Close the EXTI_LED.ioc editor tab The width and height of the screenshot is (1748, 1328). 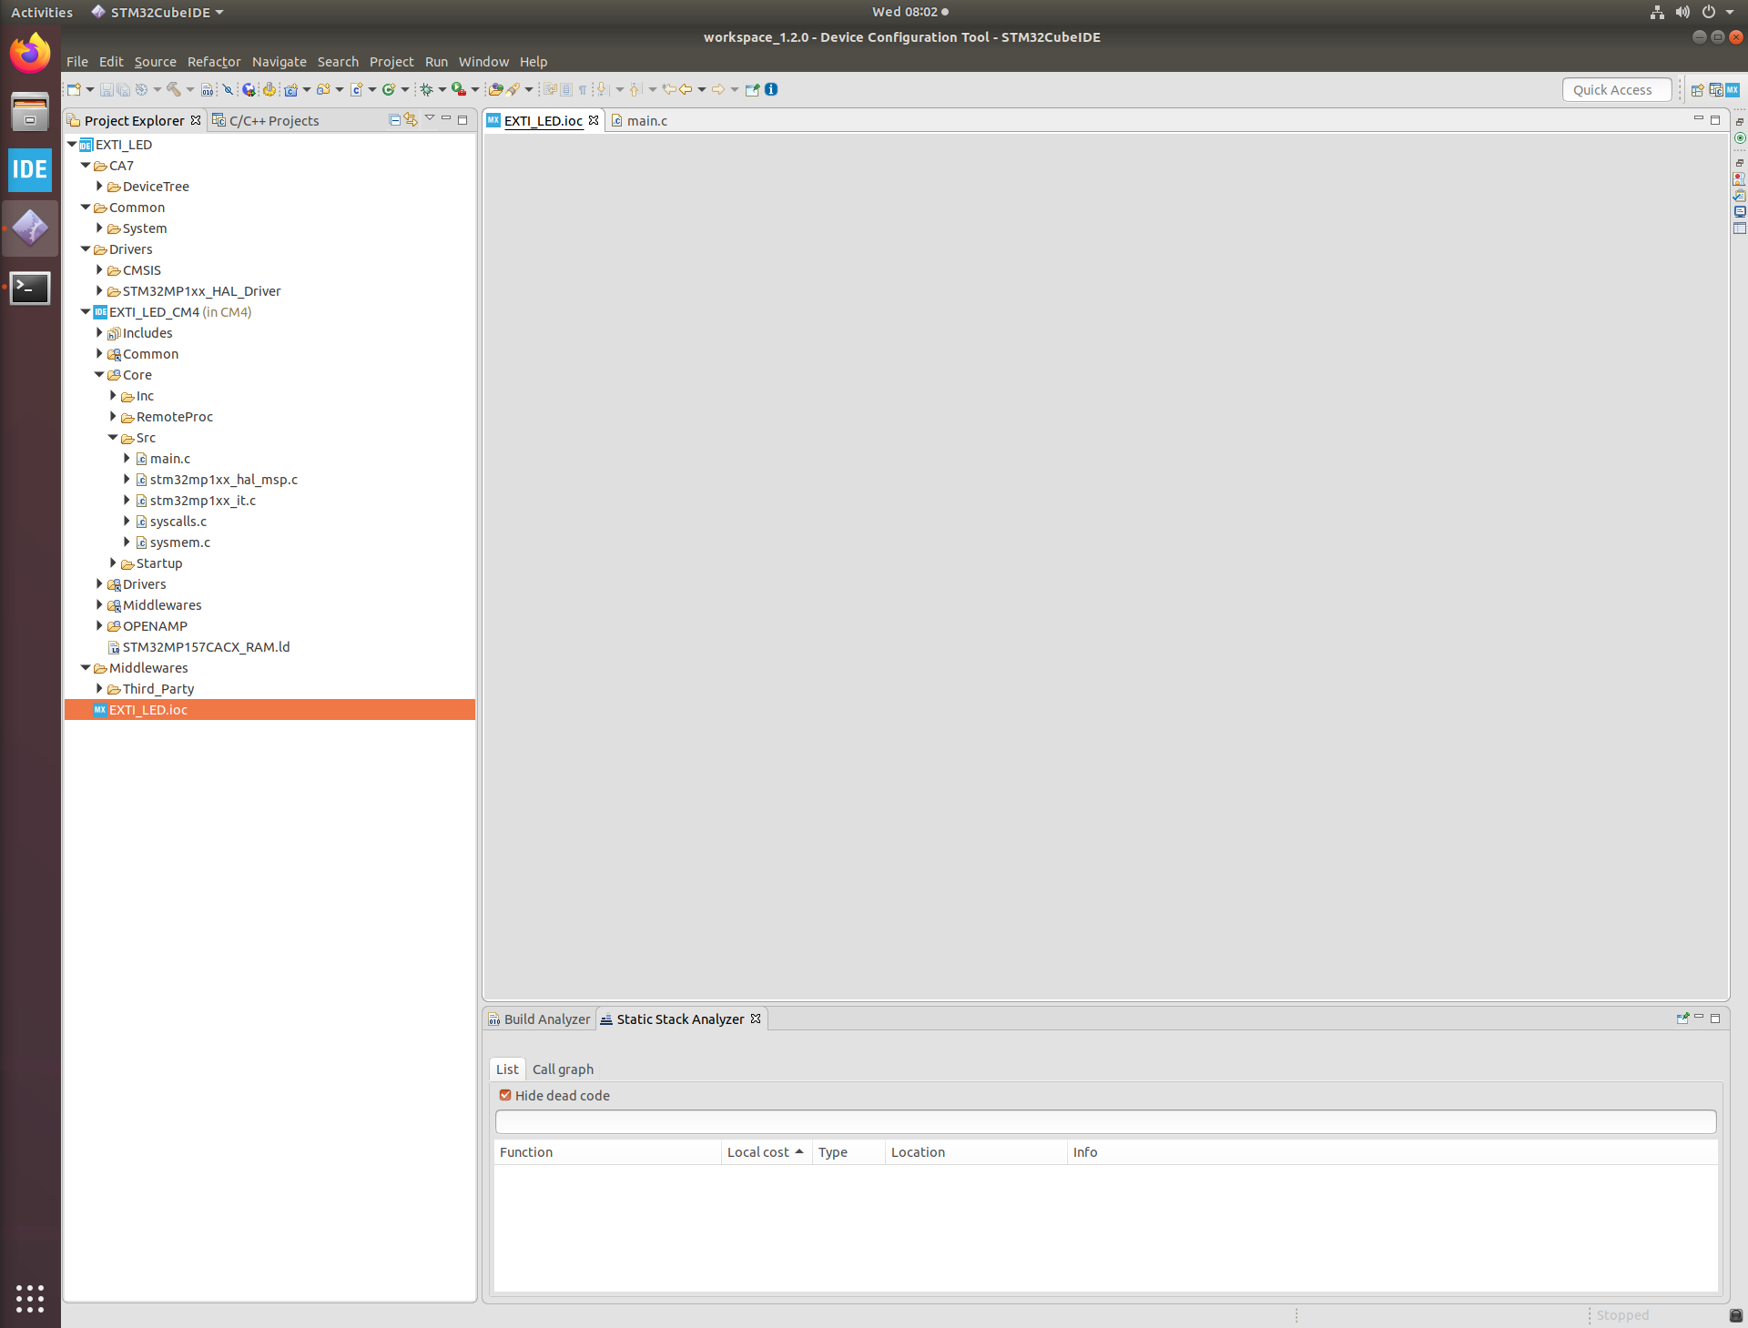(594, 120)
